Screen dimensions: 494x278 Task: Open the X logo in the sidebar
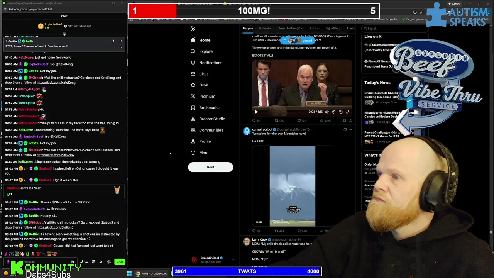click(x=193, y=29)
